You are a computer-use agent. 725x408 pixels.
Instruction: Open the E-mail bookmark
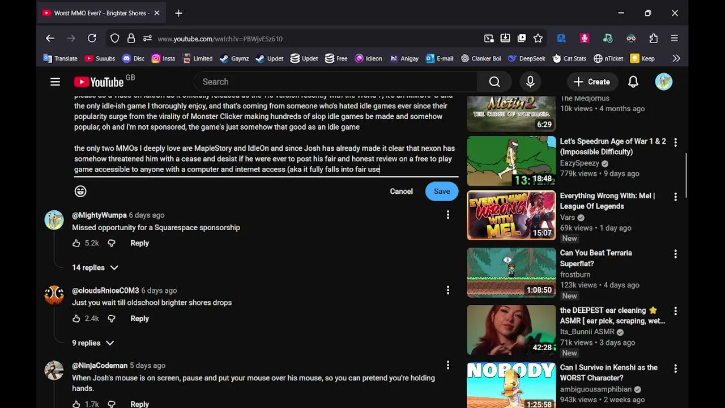pos(439,58)
